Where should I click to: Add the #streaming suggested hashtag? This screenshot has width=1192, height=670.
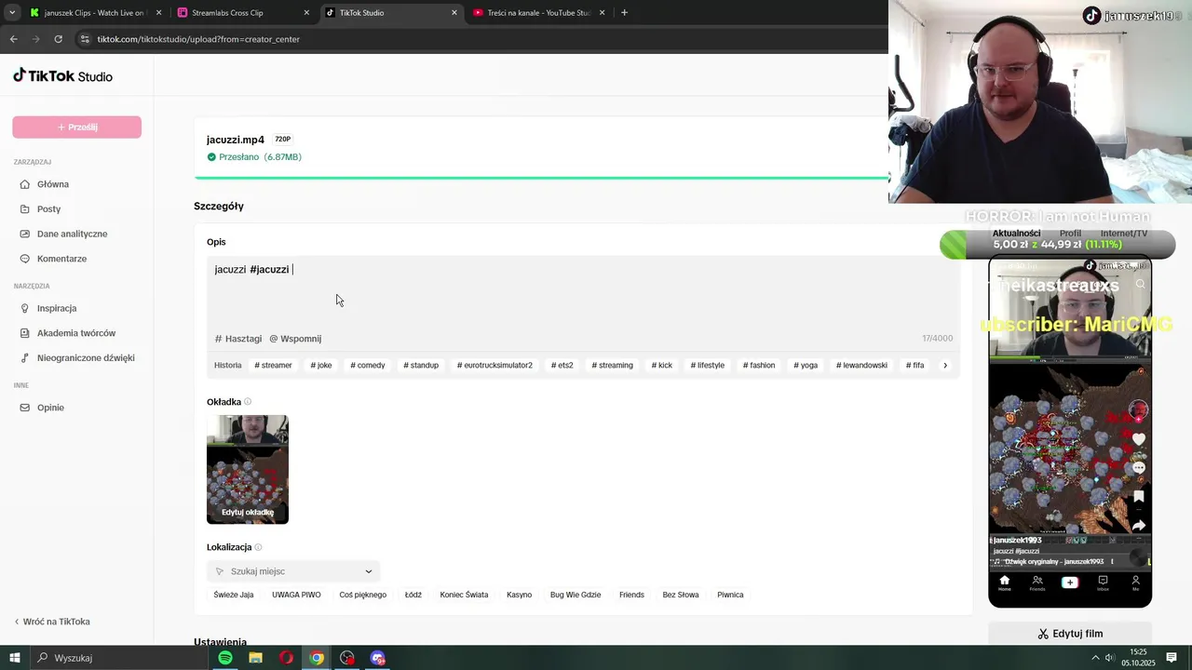coord(612,365)
